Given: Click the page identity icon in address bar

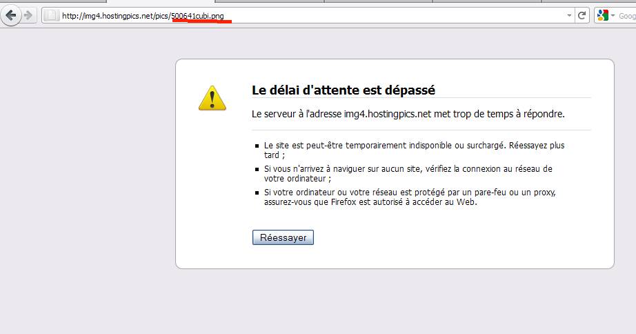Looking at the screenshot, I should pos(52,15).
